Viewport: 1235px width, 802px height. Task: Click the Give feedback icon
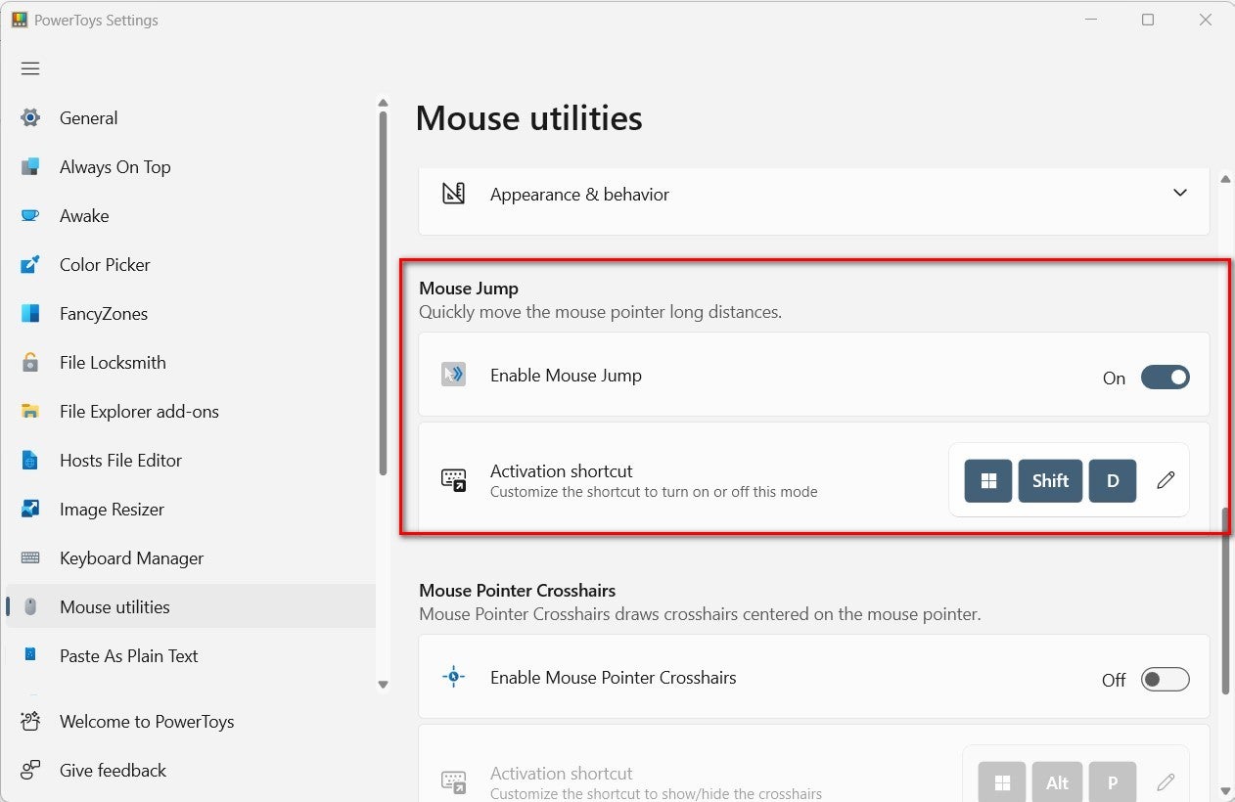(30, 770)
